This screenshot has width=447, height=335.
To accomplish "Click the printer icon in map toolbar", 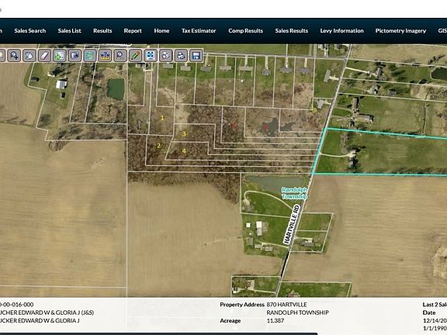I will point(181,56).
